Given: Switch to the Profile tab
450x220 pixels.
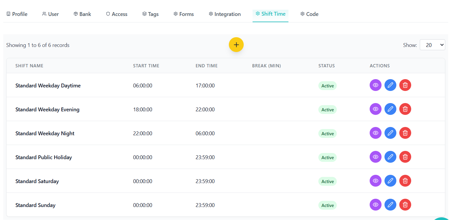Looking at the screenshot, I should tap(17, 14).
